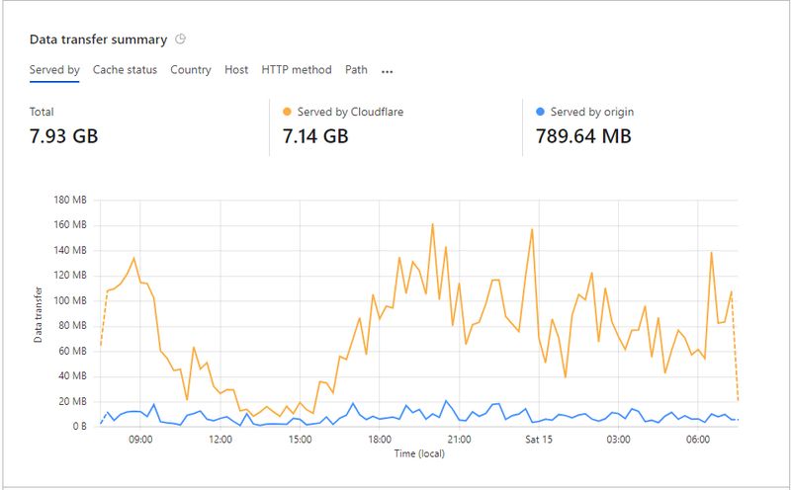This screenshot has height=490, width=791.
Task: Click the Data transfer summary heading
Action: point(98,40)
